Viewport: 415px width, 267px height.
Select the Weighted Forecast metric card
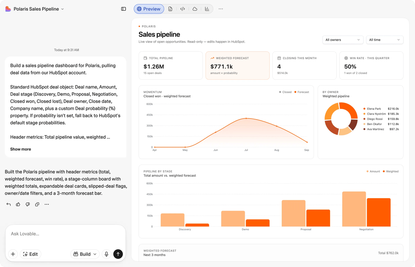point(238,65)
